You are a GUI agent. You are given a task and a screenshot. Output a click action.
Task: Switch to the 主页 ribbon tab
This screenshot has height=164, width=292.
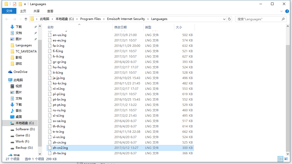click(23, 11)
